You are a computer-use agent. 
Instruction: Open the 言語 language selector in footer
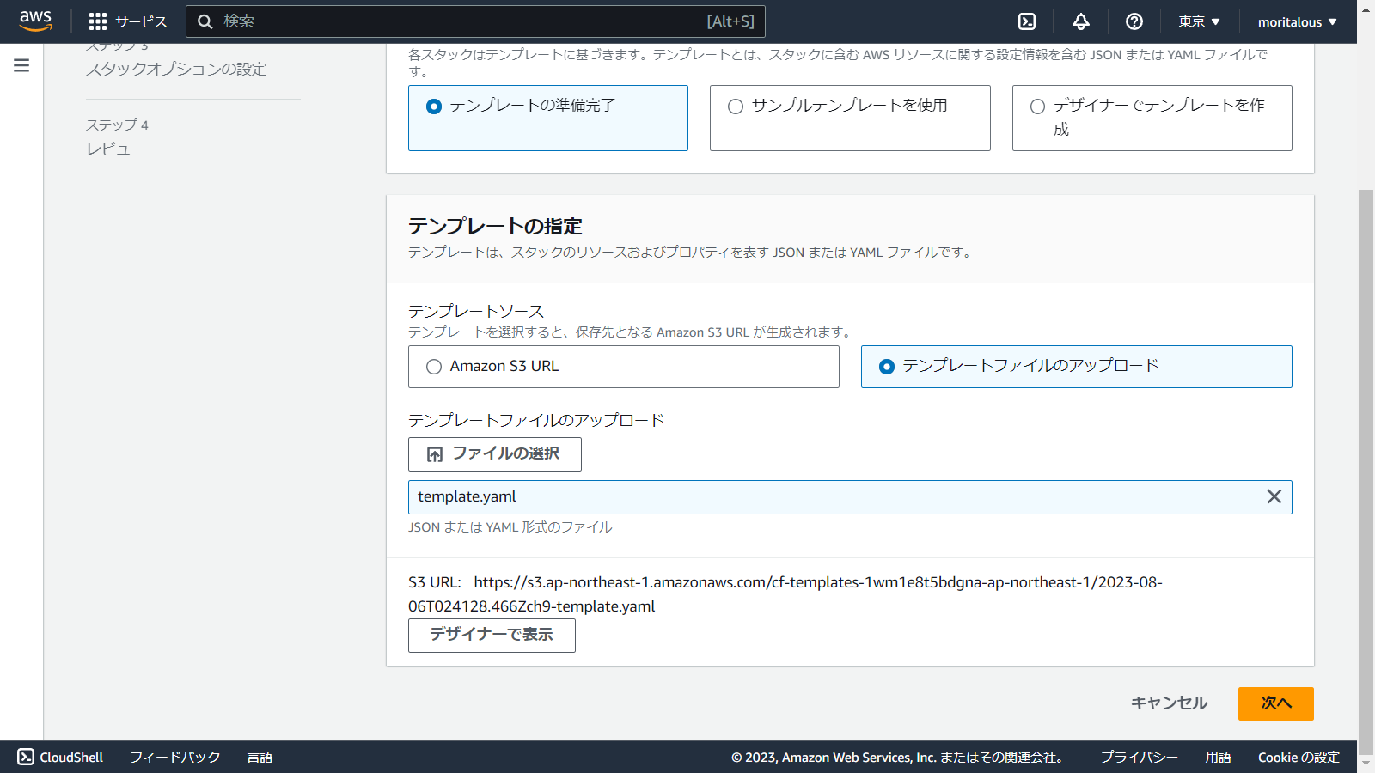point(260,757)
